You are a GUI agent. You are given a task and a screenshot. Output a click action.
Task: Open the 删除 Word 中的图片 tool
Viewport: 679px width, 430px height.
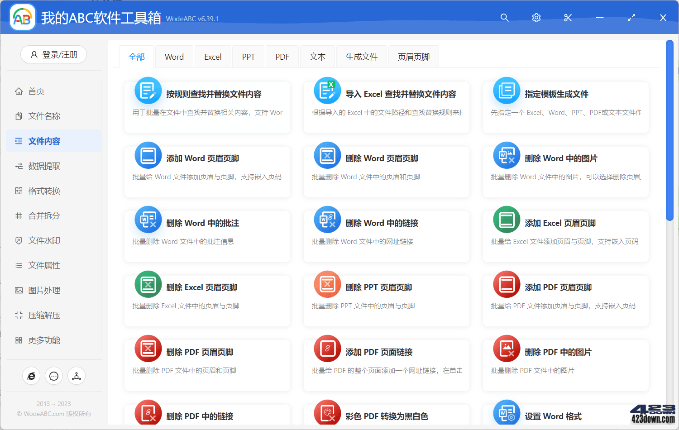tap(565, 172)
